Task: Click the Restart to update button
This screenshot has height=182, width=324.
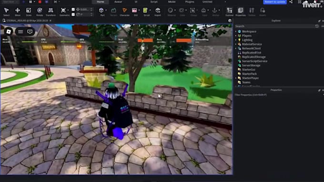Action: (x=275, y=2)
